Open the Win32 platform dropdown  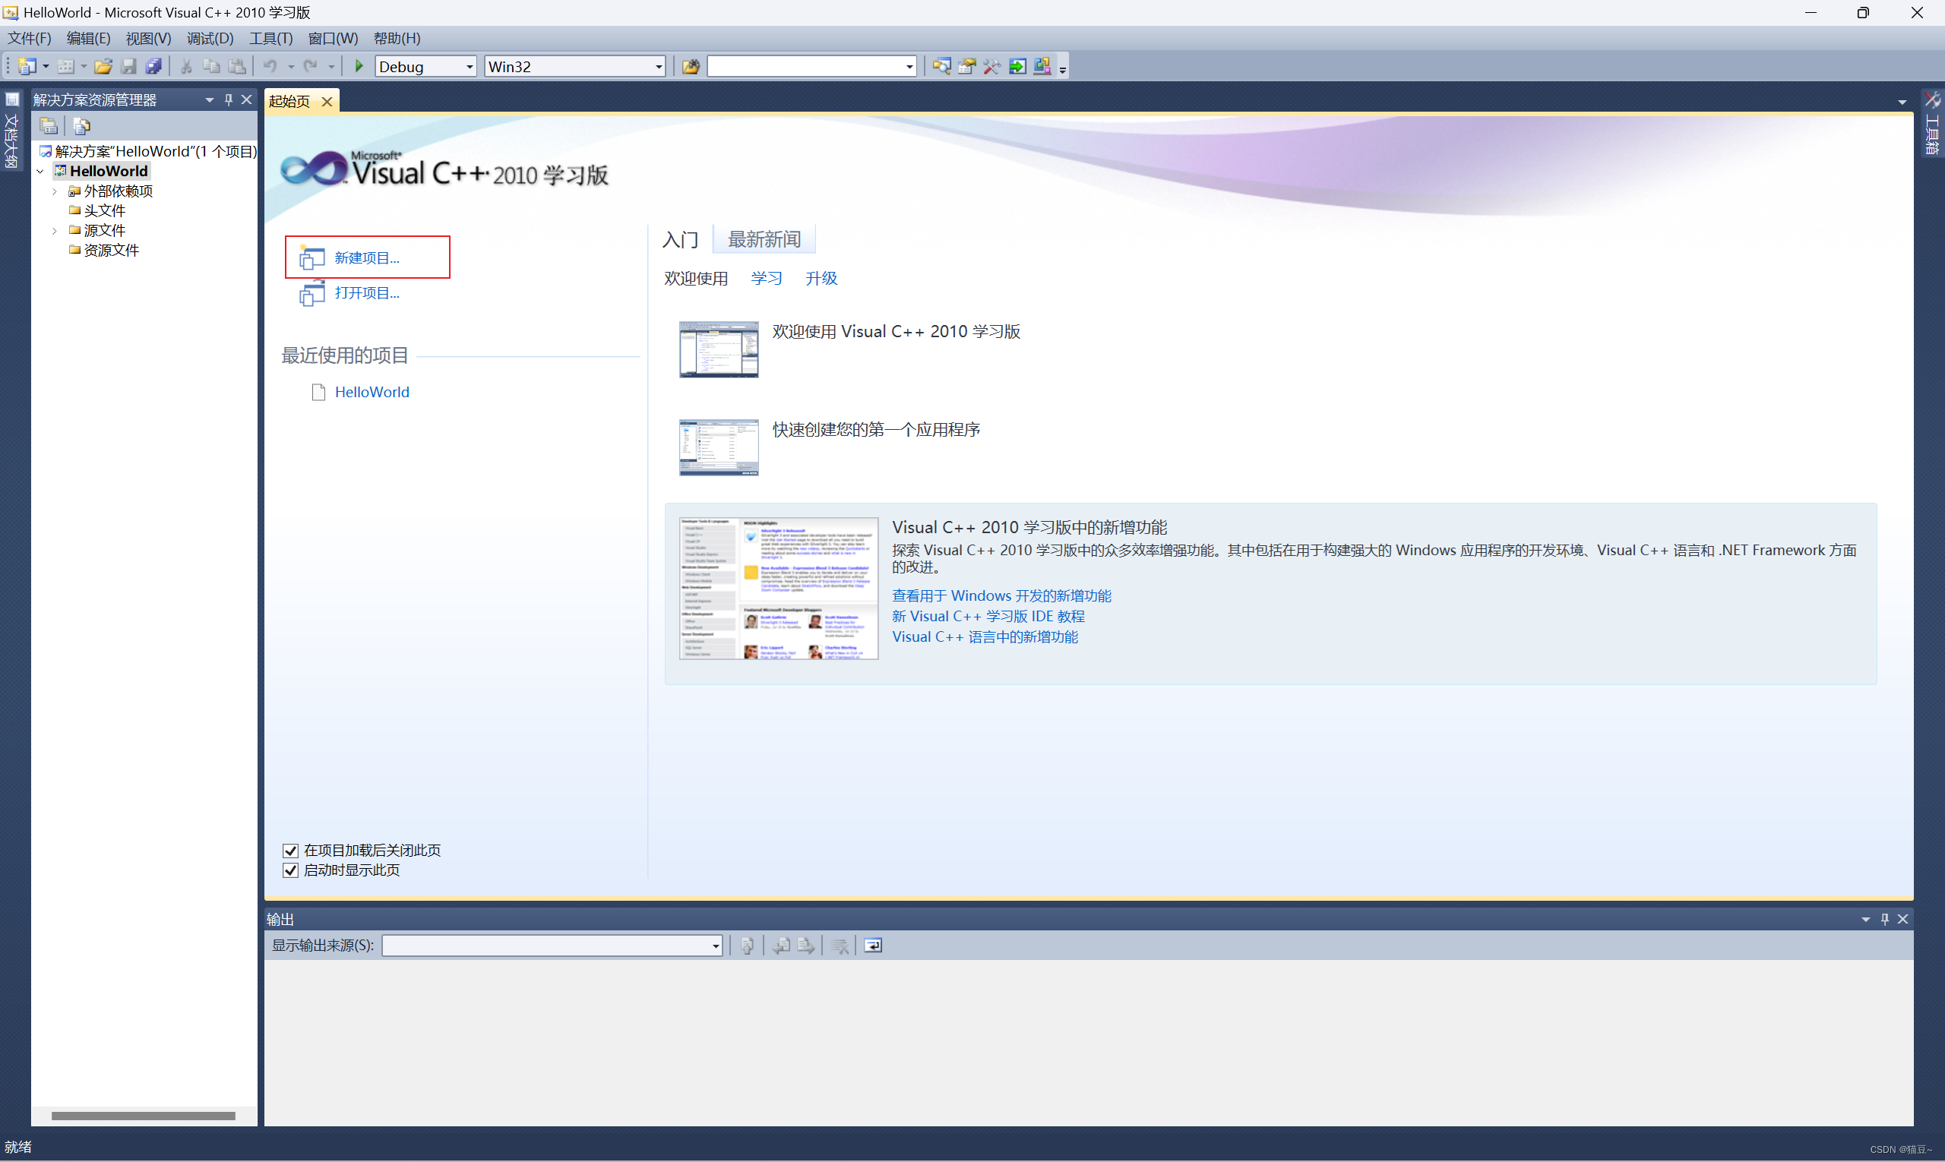[x=658, y=67]
